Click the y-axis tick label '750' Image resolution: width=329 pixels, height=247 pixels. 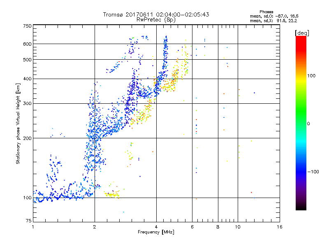click(x=27, y=26)
